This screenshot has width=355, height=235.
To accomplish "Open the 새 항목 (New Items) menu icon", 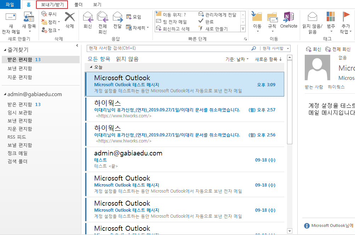I will 29,17.
